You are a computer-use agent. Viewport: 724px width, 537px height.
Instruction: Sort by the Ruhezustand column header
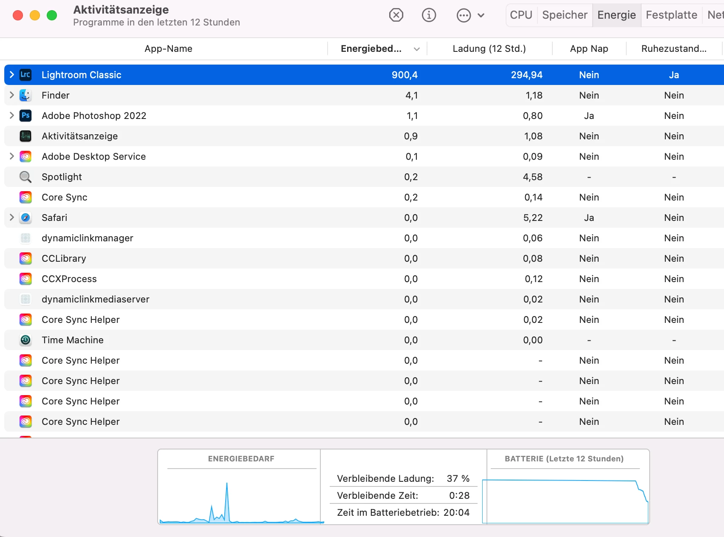[x=674, y=49]
